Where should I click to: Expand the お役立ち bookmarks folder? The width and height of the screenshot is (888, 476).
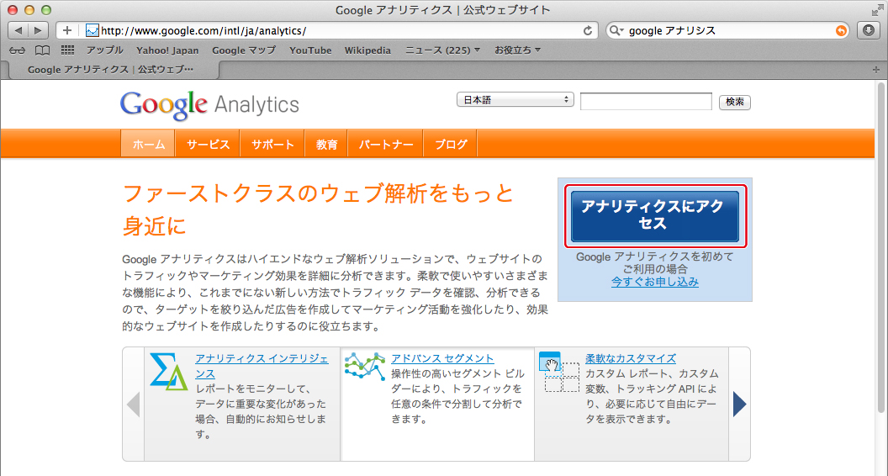[518, 50]
